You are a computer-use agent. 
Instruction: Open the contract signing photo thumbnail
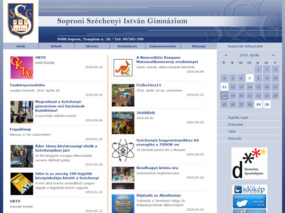tap(22, 112)
